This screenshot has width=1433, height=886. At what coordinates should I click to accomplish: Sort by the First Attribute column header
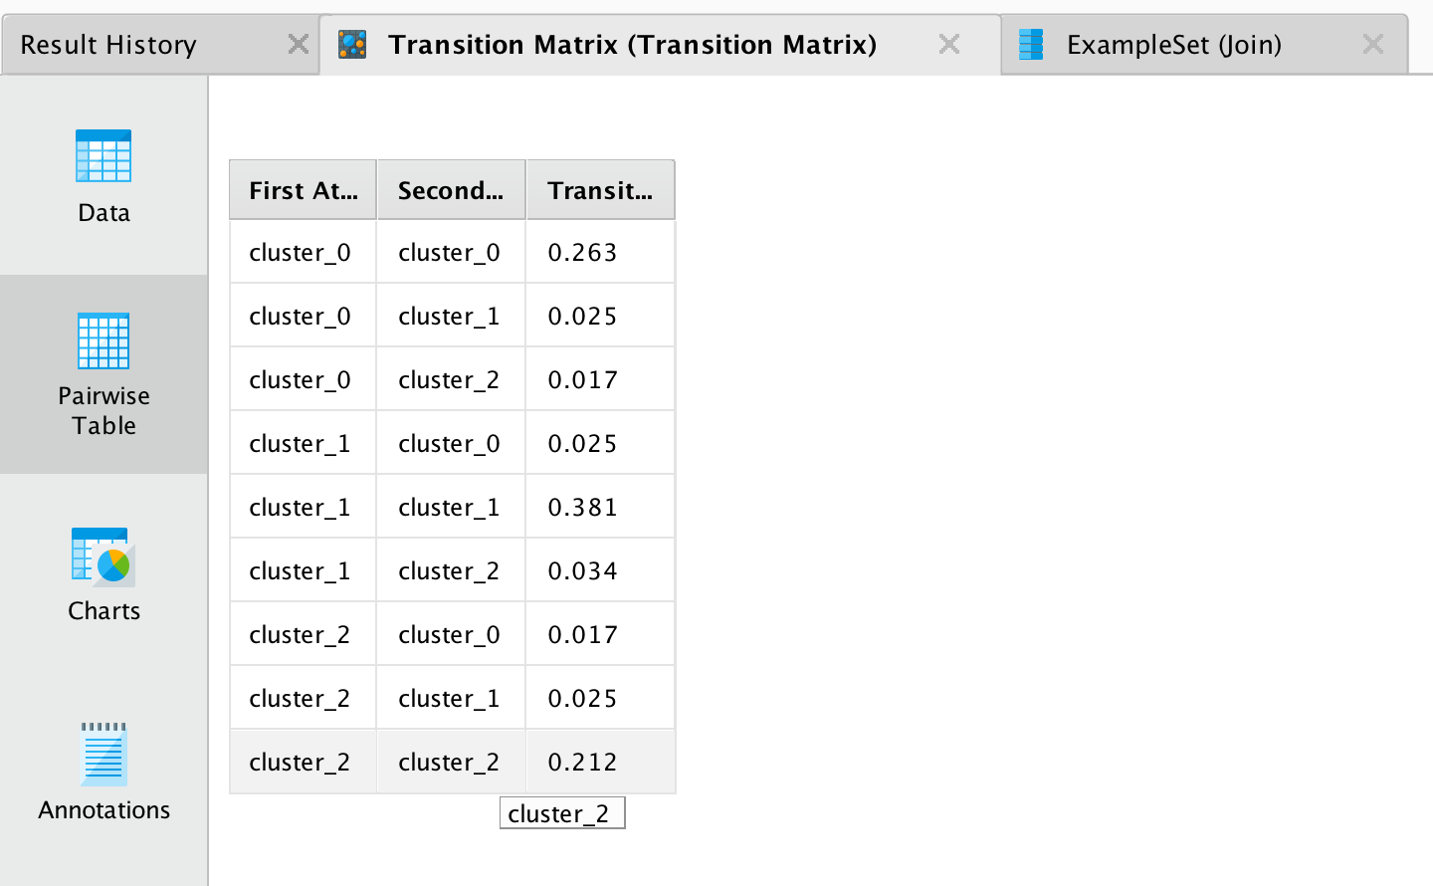coord(303,190)
